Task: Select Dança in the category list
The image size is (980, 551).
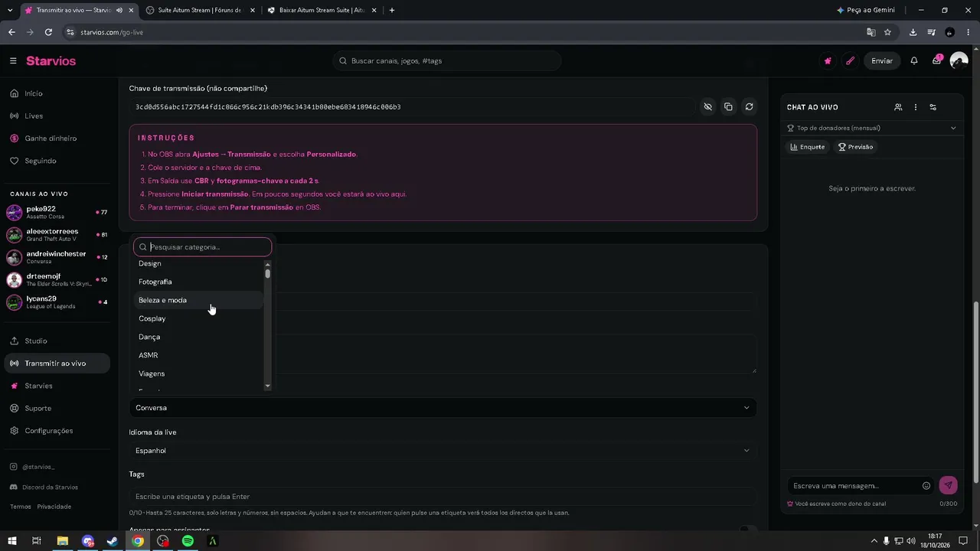Action: (x=199, y=337)
